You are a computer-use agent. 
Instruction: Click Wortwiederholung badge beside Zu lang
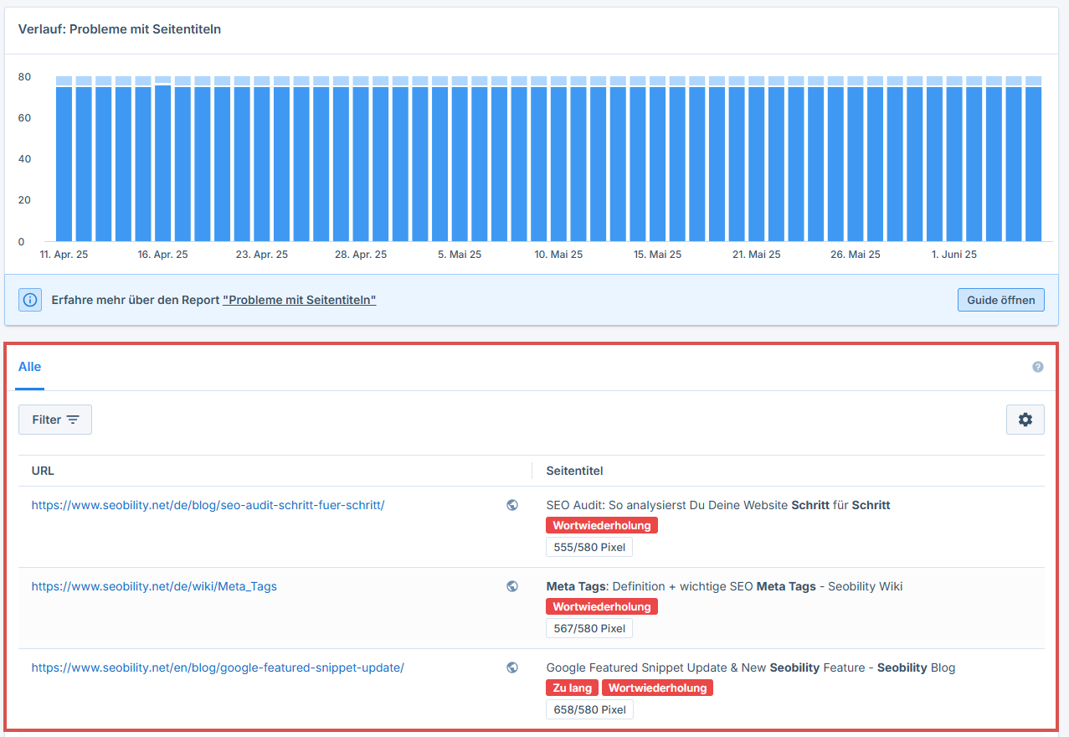pyautogui.click(x=657, y=688)
